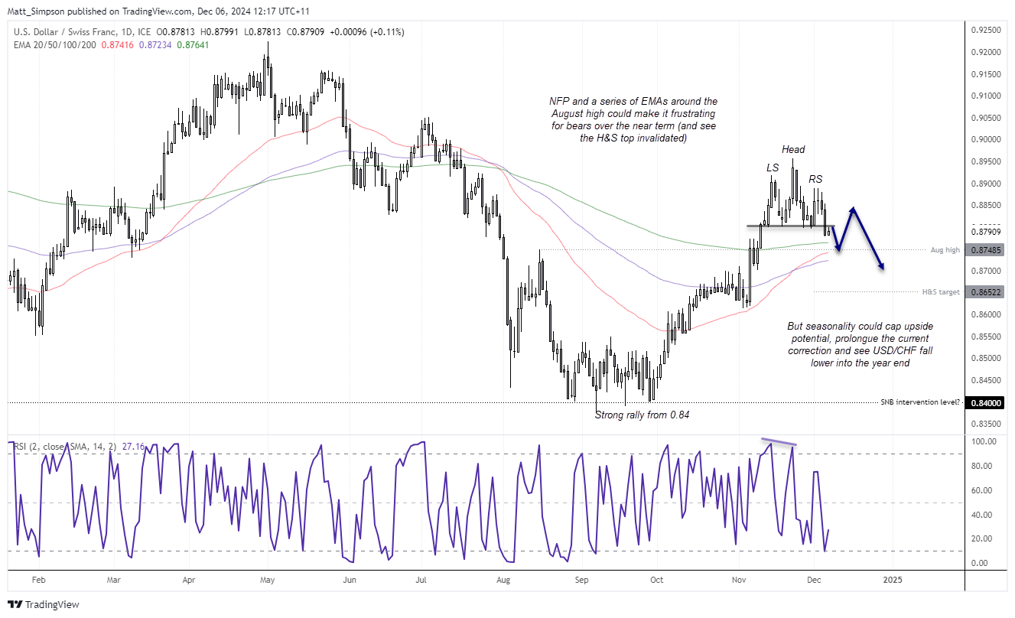Click the 0.92500 price axis label
The image size is (1015, 618).
[x=987, y=31]
